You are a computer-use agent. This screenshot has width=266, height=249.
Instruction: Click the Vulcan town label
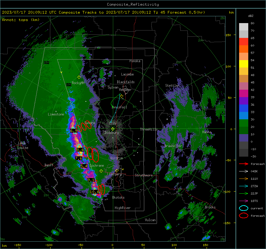(x=150, y=220)
